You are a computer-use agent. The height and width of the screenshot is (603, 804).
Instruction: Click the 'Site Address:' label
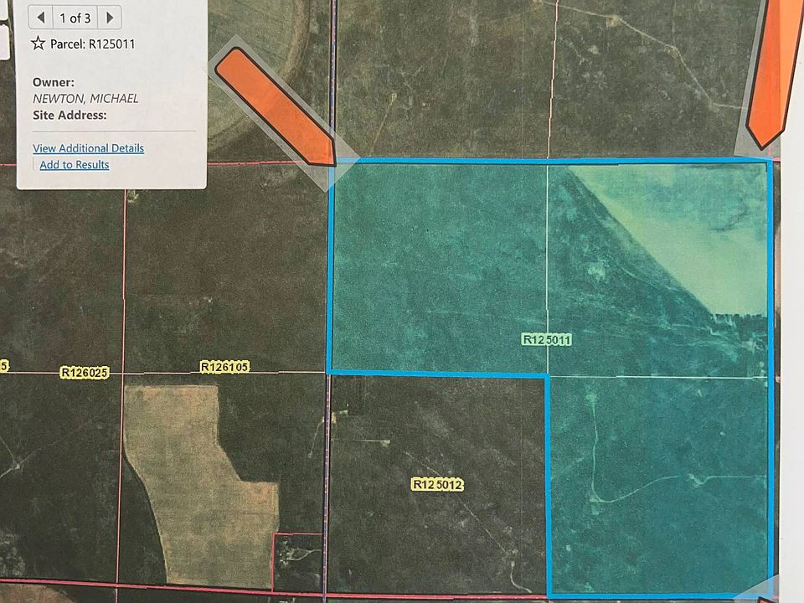(x=70, y=115)
